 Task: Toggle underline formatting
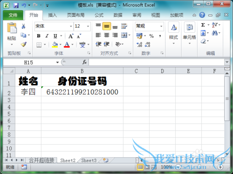[55, 36]
